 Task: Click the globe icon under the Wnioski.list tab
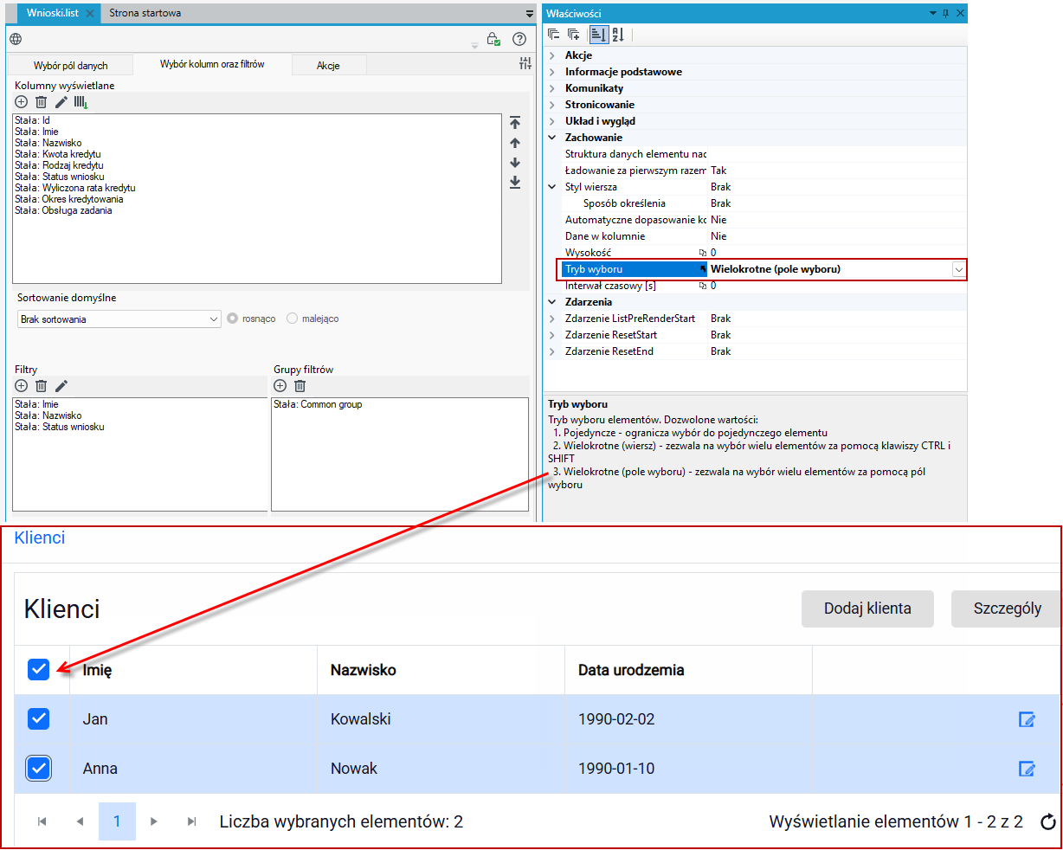pos(16,39)
